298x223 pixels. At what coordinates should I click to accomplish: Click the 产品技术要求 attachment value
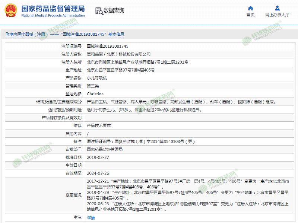(99, 126)
